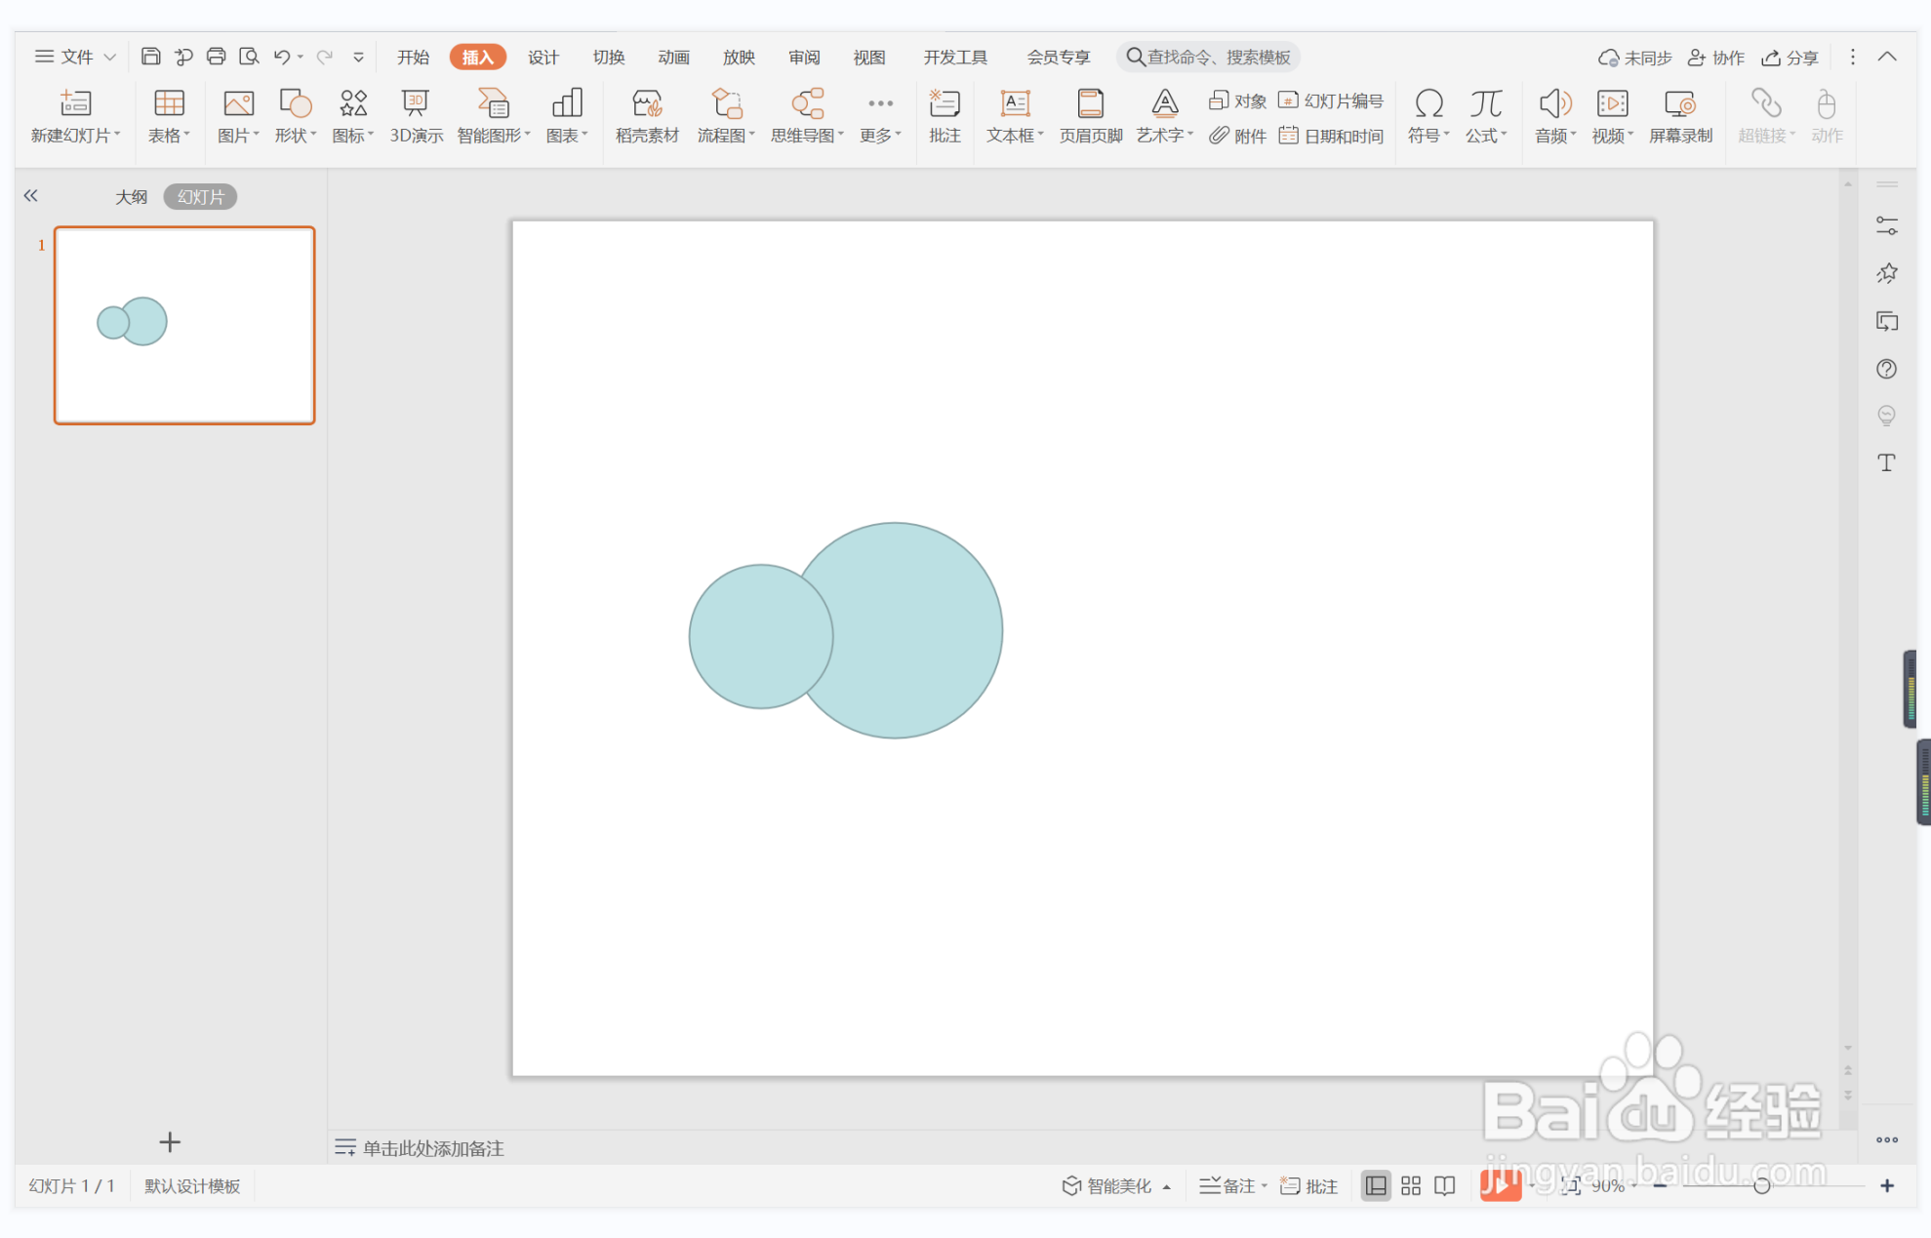Insert an Object (对象)
1931x1238 pixels.
pos(1237,100)
